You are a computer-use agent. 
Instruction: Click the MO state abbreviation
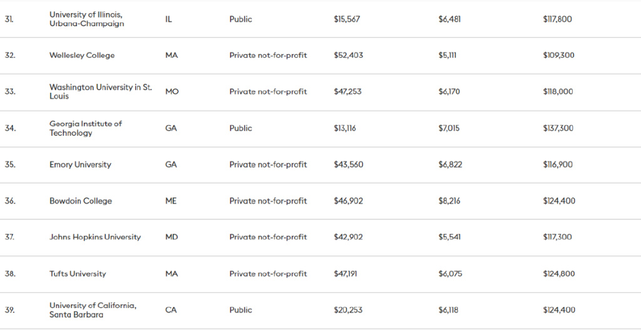[172, 91]
